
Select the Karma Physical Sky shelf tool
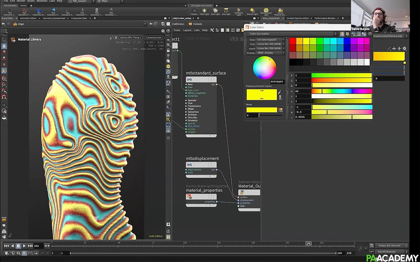(x=280, y=11)
